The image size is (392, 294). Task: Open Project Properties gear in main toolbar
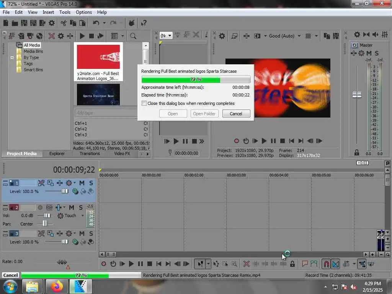point(52,23)
